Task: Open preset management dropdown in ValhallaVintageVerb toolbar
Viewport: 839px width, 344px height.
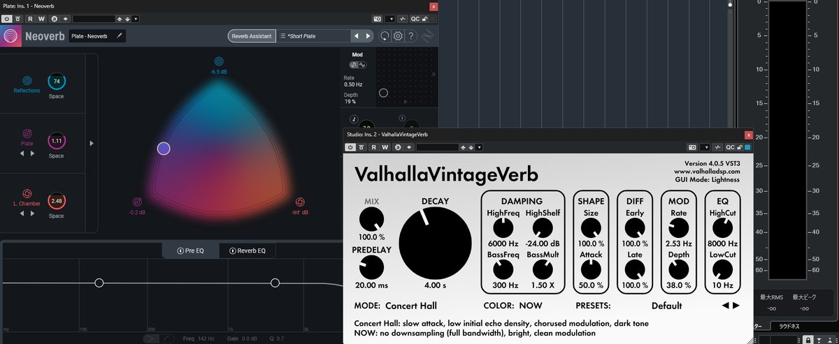Action: [479, 147]
